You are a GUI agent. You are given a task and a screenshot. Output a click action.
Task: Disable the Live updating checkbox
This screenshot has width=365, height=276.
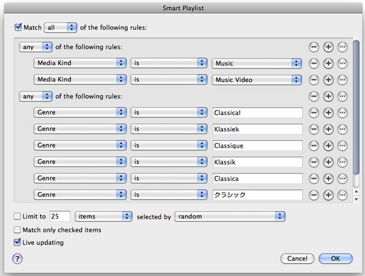pos(17,242)
